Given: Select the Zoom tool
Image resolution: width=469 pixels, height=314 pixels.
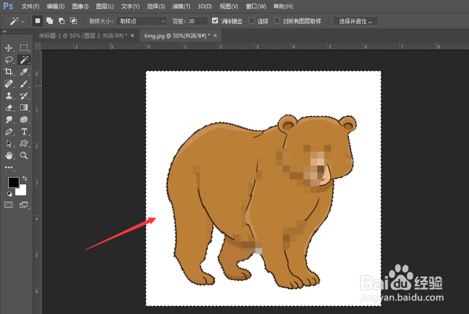Looking at the screenshot, I should [24, 155].
